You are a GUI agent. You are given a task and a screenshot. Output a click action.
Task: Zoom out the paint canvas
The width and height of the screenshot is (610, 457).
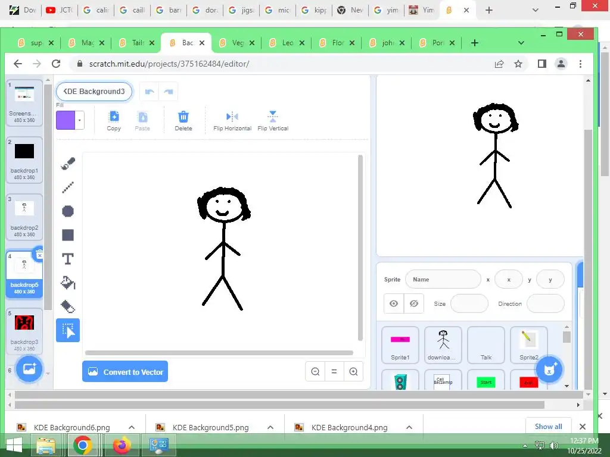pyautogui.click(x=316, y=371)
